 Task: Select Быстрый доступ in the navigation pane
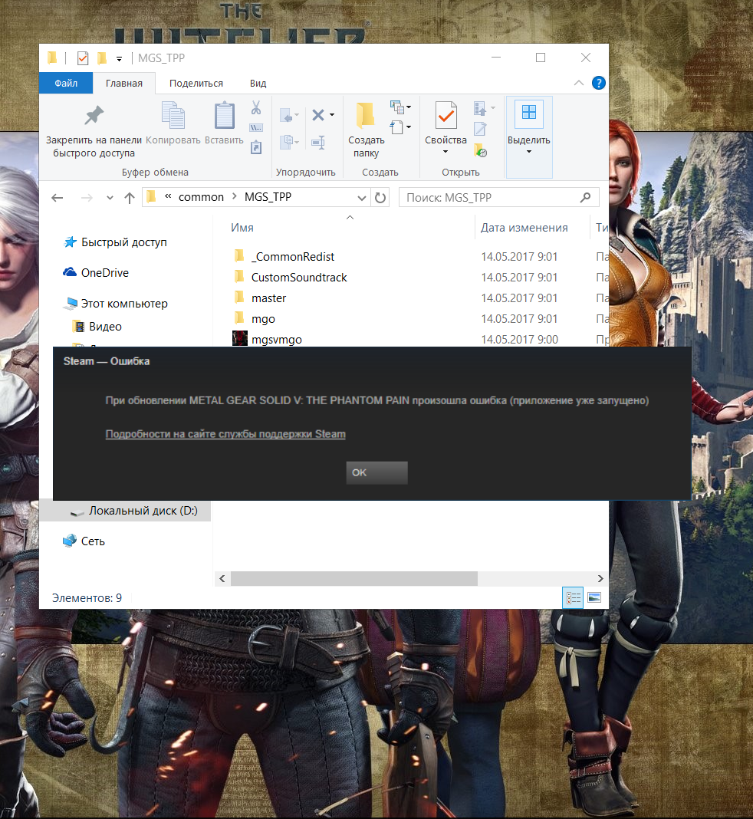pyautogui.click(x=123, y=242)
